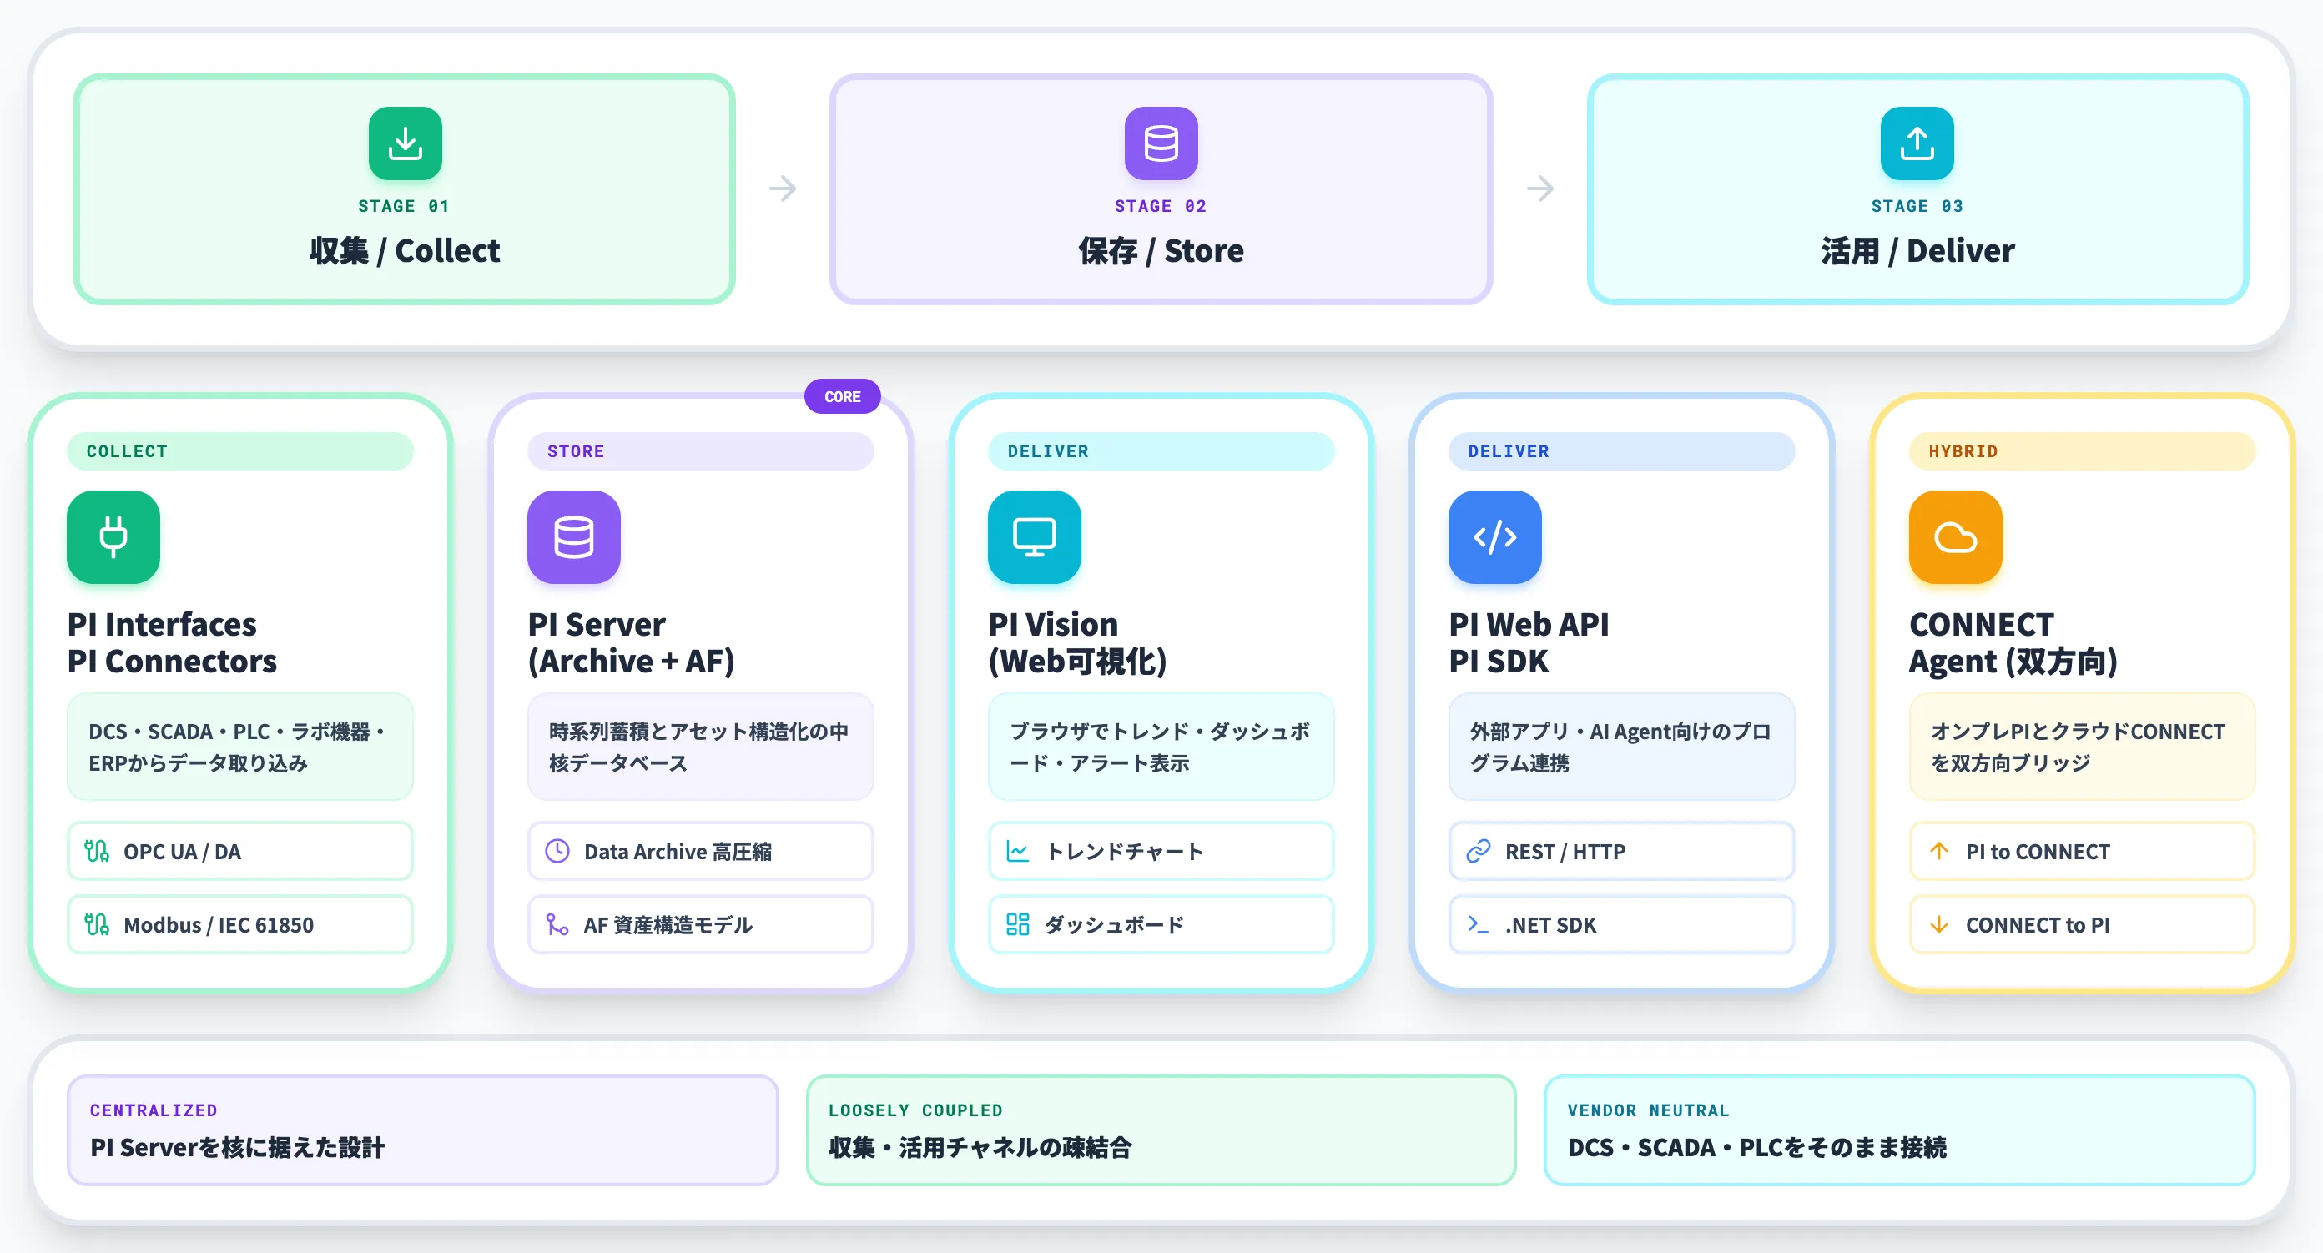Click the OPC UA / DA label
The height and width of the screenshot is (1253, 2323).
pos(182,852)
